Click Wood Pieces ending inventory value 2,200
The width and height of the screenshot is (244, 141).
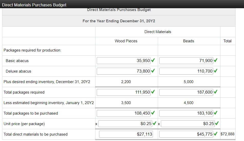tap(126, 82)
